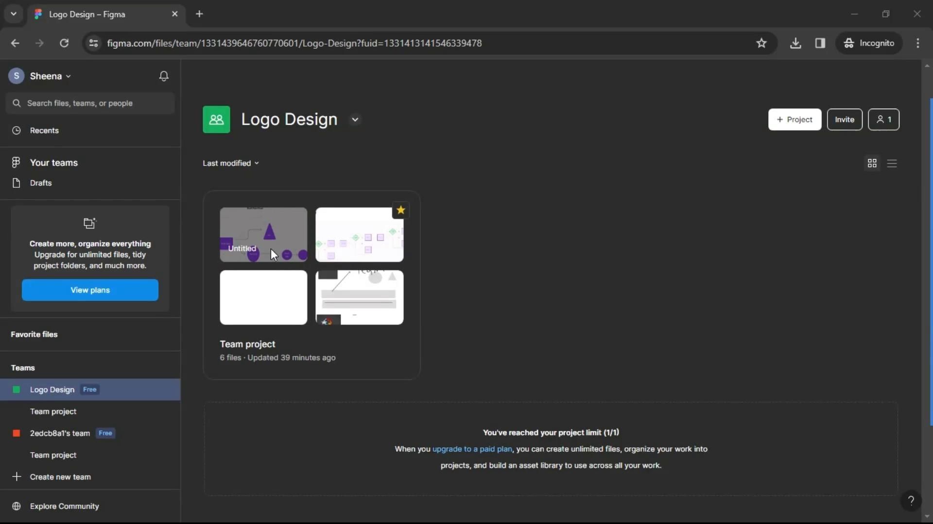Select 2edcb8a1's team in Teams list
The image size is (933, 524).
coord(60,433)
